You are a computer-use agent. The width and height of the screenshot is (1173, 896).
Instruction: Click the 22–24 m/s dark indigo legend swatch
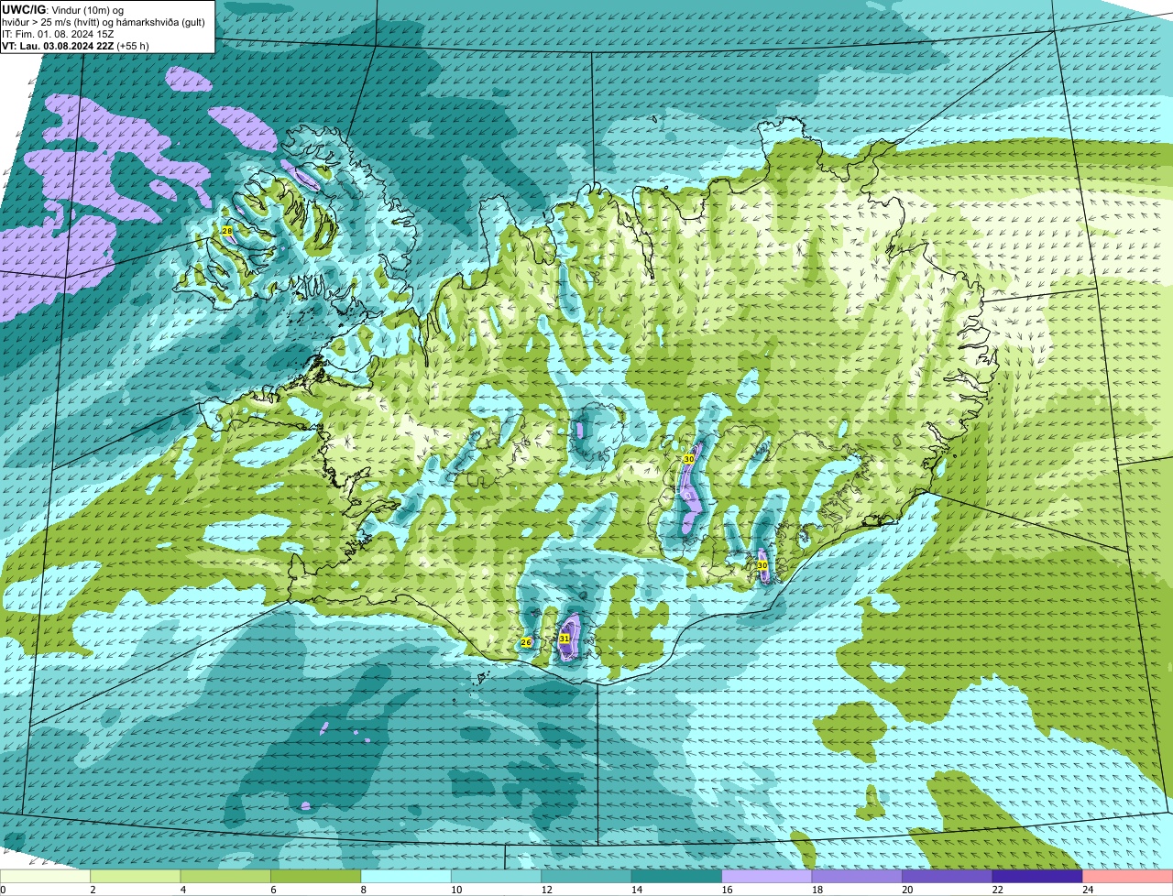[x=1037, y=877]
